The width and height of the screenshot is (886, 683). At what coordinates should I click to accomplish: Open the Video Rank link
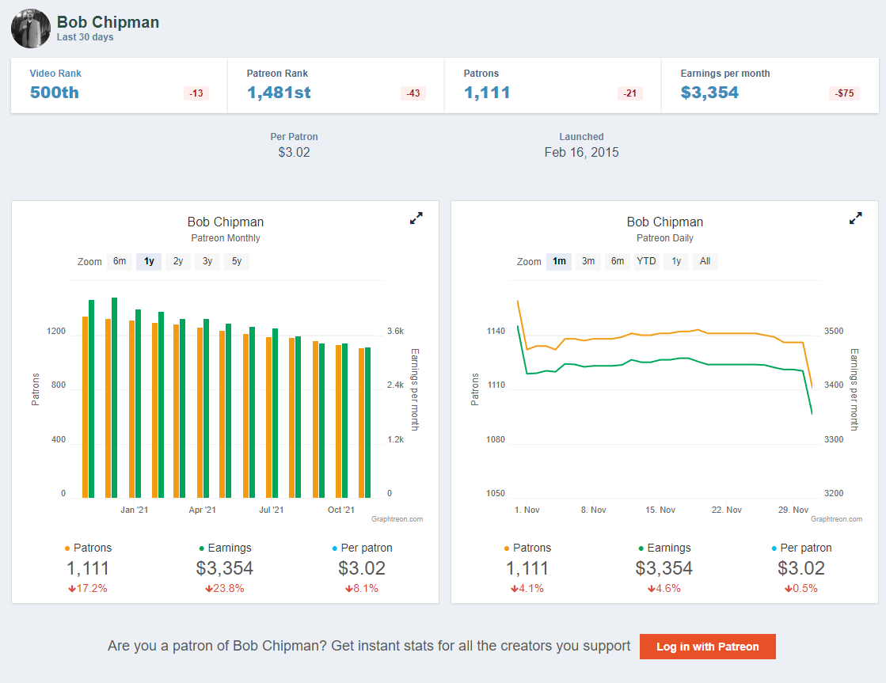point(55,74)
